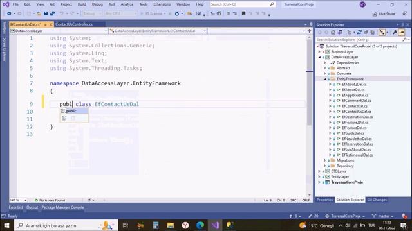
Task: Expand the DTOLayer project node
Action: tap(319, 171)
